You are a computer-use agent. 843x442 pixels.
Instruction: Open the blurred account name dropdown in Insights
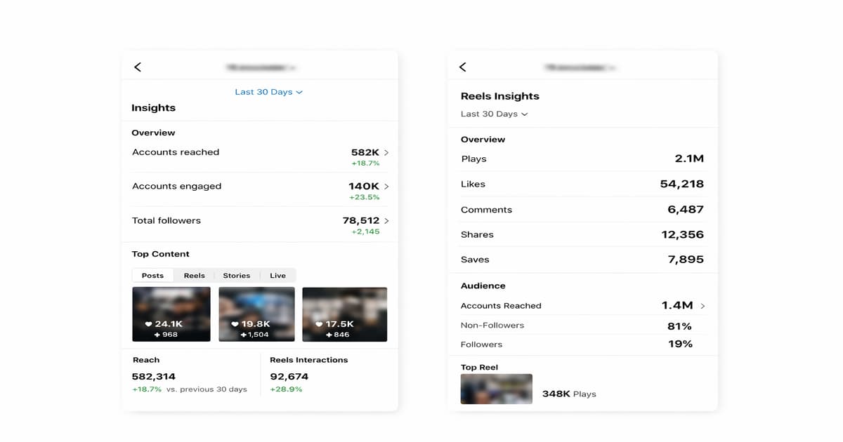point(260,67)
